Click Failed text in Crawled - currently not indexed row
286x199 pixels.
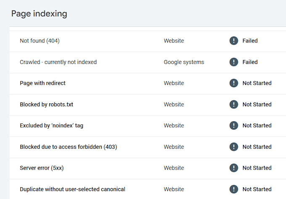(250, 62)
